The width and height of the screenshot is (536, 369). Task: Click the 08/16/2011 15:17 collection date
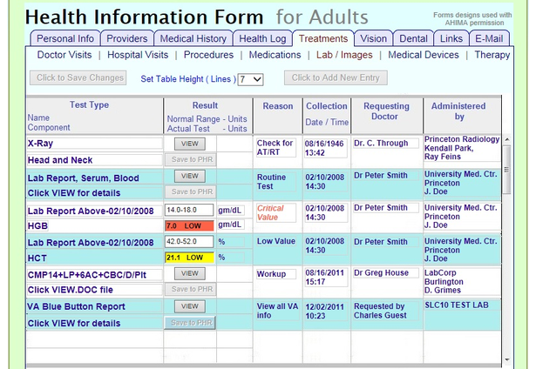pos(326,277)
